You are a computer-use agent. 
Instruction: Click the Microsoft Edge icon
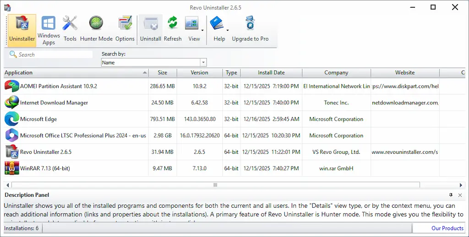pos(12,119)
